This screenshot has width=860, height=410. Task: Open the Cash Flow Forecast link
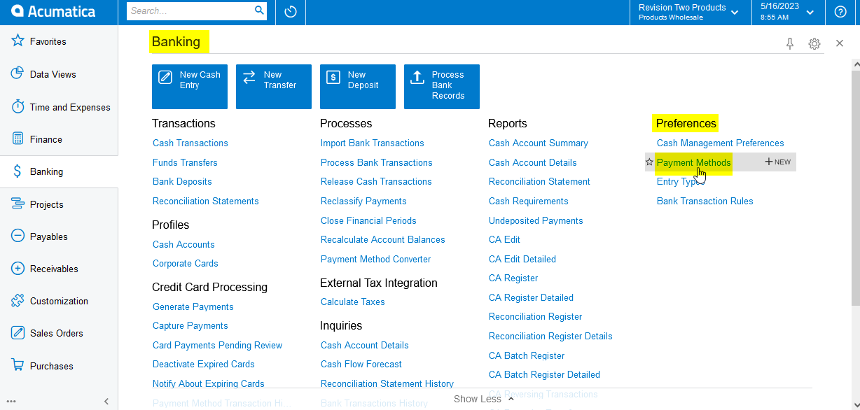(361, 364)
